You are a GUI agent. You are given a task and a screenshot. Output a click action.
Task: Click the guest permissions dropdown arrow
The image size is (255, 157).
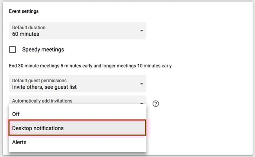(141, 84)
